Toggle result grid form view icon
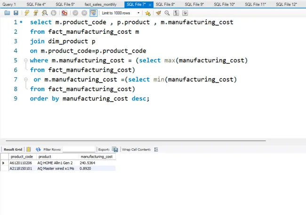 (x=29, y=149)
